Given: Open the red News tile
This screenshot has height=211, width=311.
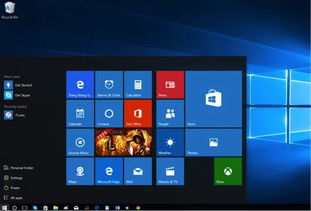Looking at the screenshot, I should pyautogui.click(x=170, y=85).
